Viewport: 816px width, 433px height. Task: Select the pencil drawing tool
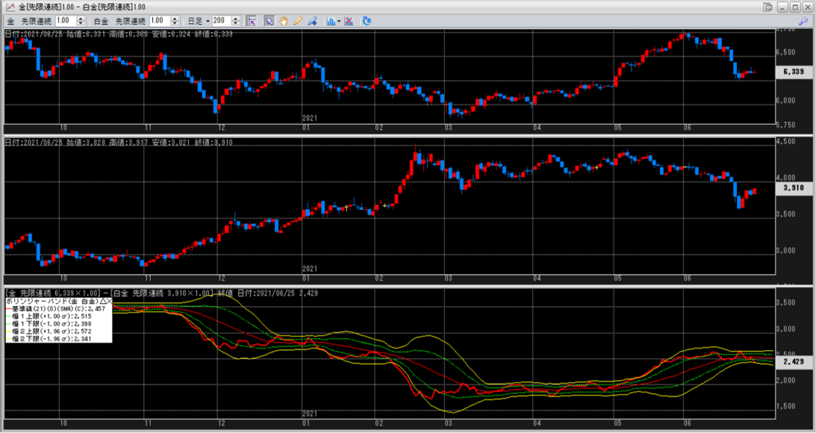298,20
